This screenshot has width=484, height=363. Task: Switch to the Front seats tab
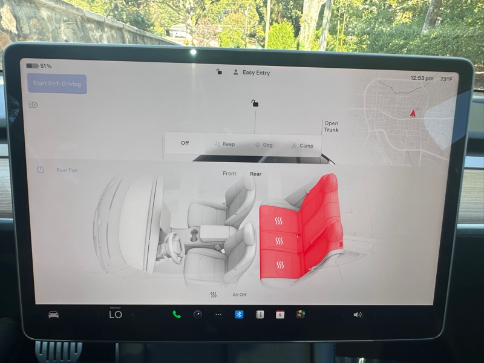click(x=229, y=174)
